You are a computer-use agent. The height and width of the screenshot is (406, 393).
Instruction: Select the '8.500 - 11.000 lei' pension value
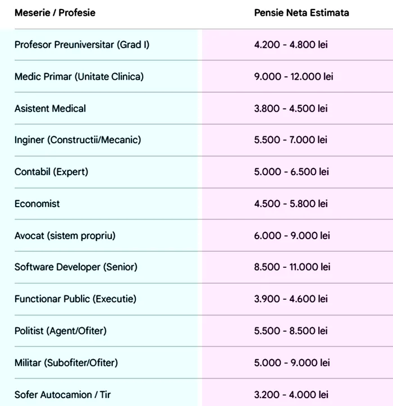(292, 267)
